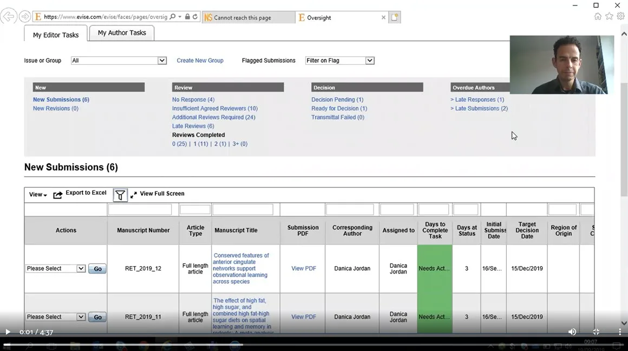Open Additional Reviews Required (24)
Viewport: 628px width, 351px height.
(x=213, y=117)
